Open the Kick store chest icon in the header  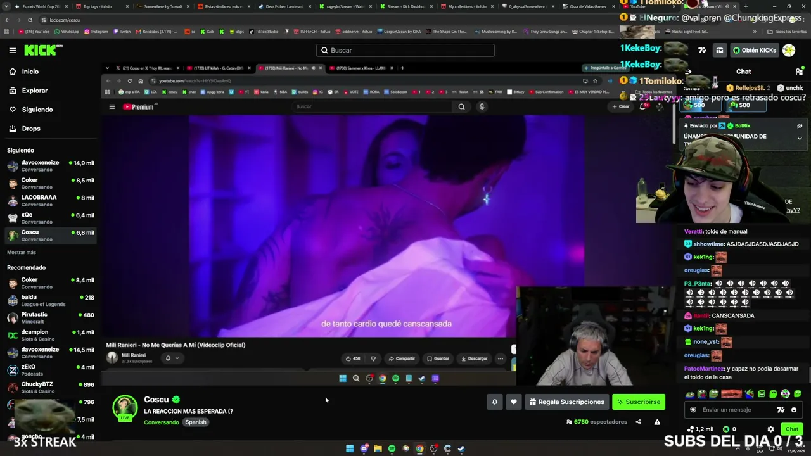click(x=720, y=50)
